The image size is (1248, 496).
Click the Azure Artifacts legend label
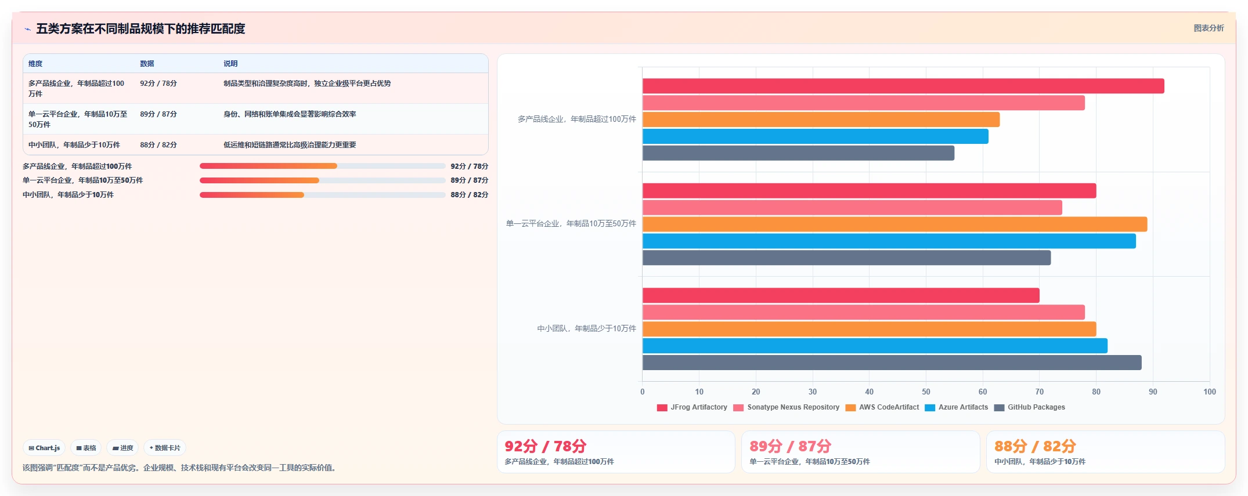pyautogui.click(x=963, y=407)
